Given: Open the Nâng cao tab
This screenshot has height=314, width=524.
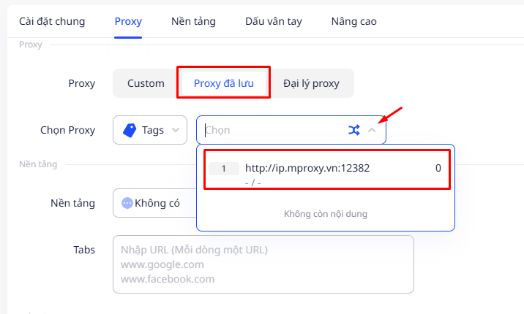Looking at the screenshot, I should point(353,21).
